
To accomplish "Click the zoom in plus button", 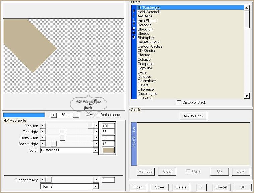I will [x=54, y=115].
